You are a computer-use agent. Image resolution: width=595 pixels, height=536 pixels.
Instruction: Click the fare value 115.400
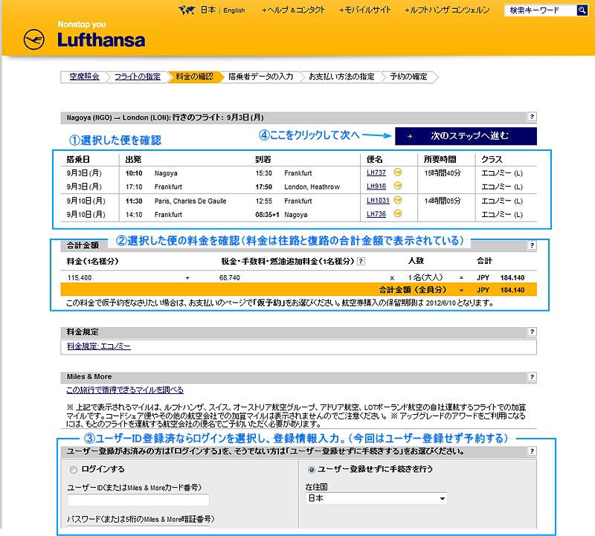80,278
